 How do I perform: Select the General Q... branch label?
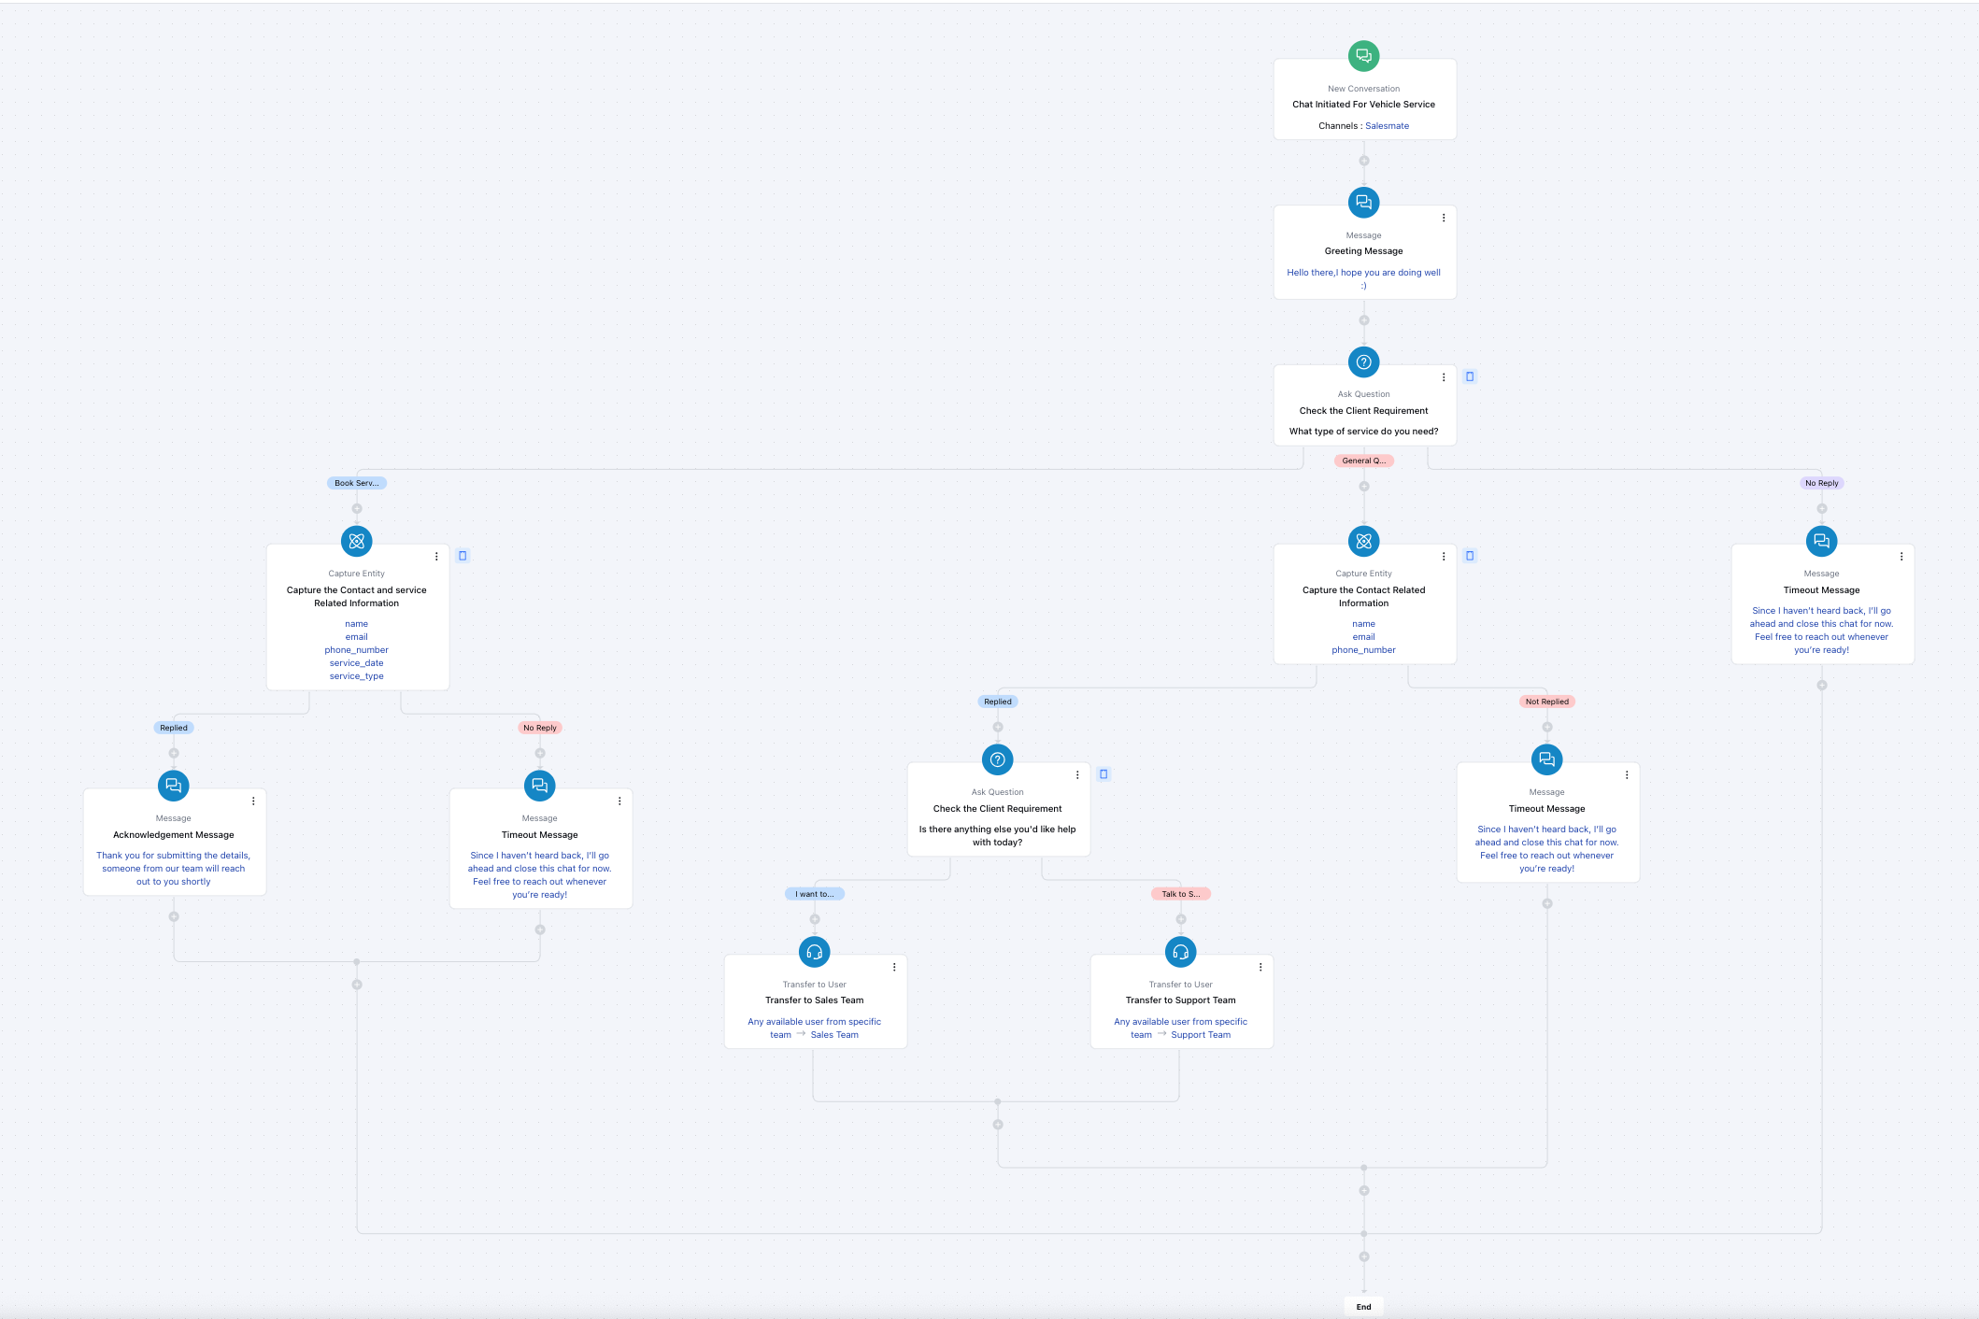1363,461
